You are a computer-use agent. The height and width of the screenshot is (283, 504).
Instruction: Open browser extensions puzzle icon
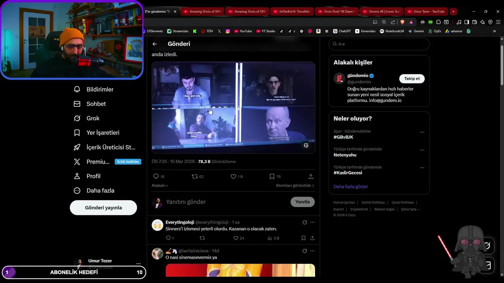pyautogui.click(x=438, y=22)
